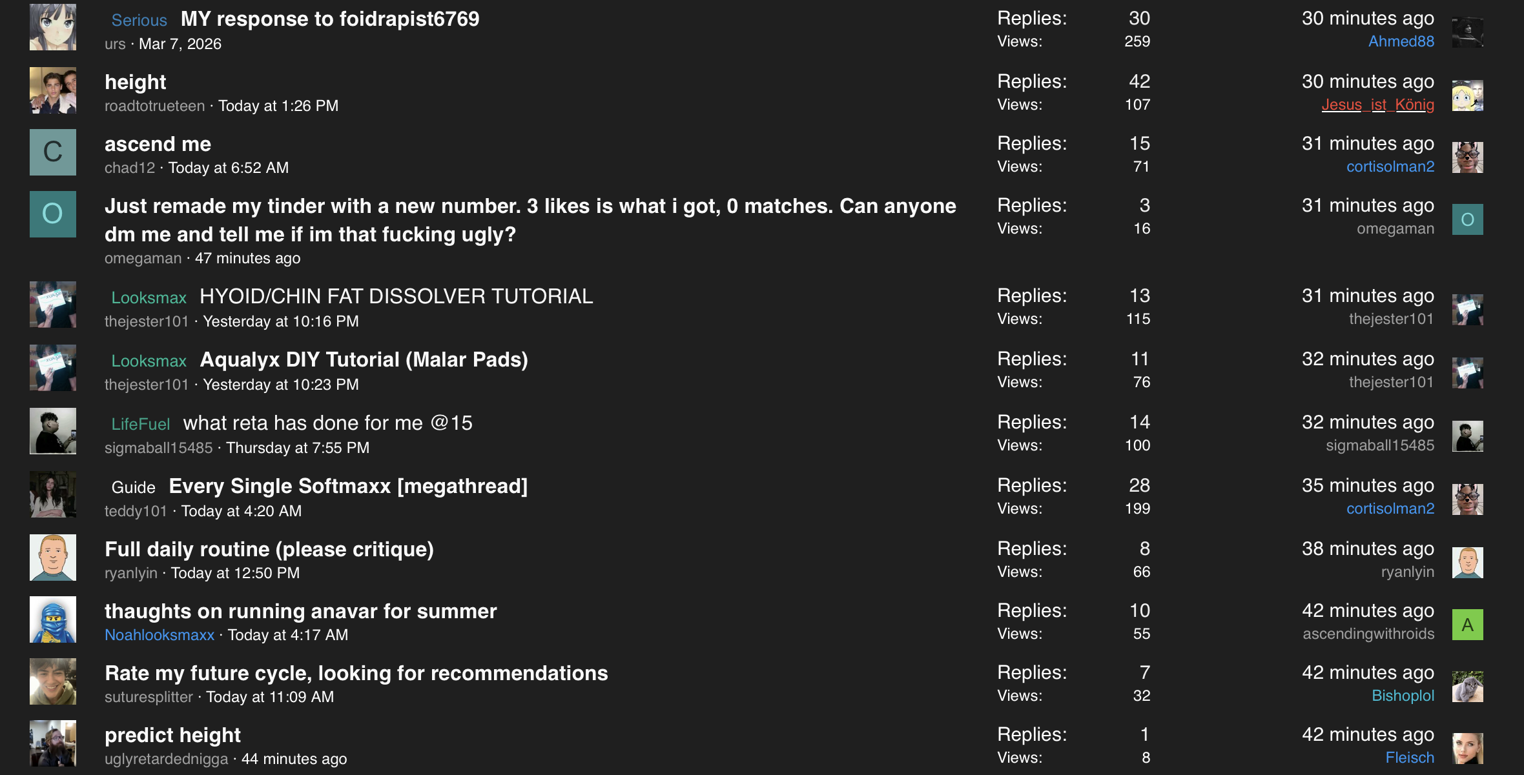Screen dimensions: 1524x775
Task: Click the anime girl avatar beside Serious thread
Action: 53,27
